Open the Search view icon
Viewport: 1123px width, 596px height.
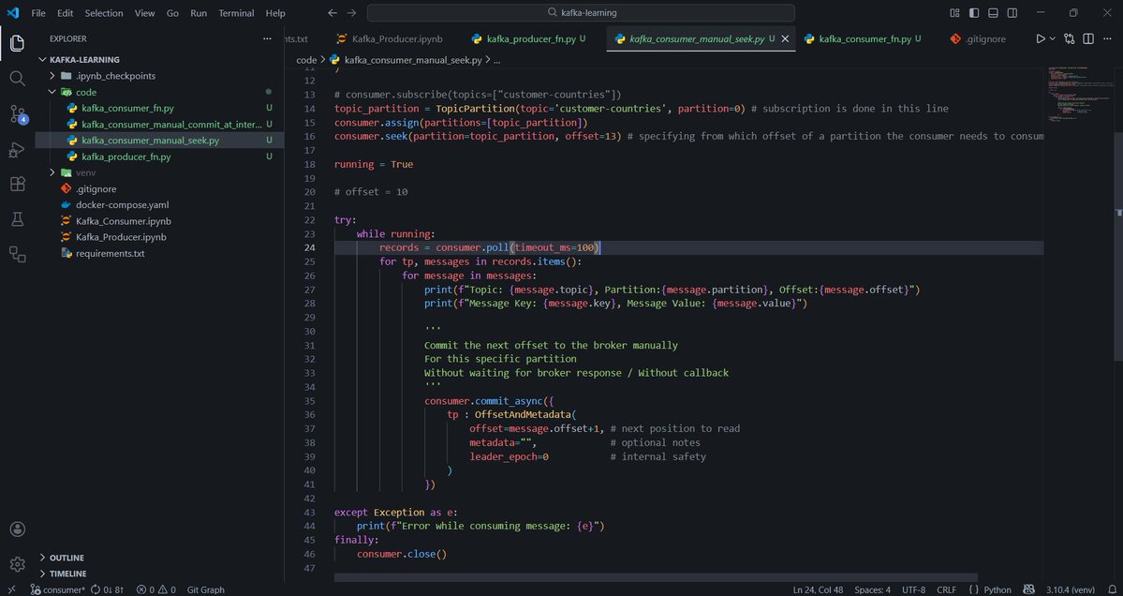click(x=17, y=79)
